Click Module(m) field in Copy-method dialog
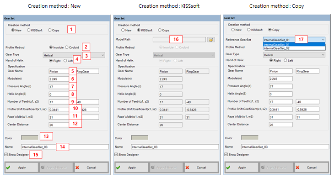The width and height of the screenshot is (334, 178). pos(280,79)
